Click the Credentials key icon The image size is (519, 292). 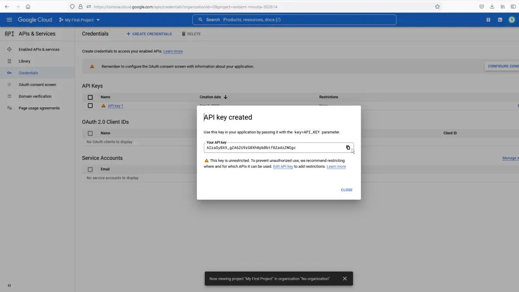[x=10, y=73]
